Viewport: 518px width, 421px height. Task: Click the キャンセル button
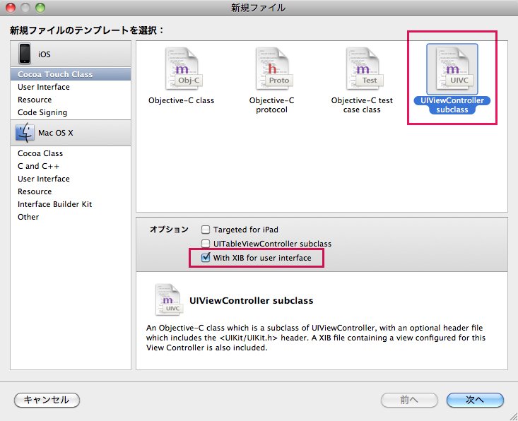point(47,400)
